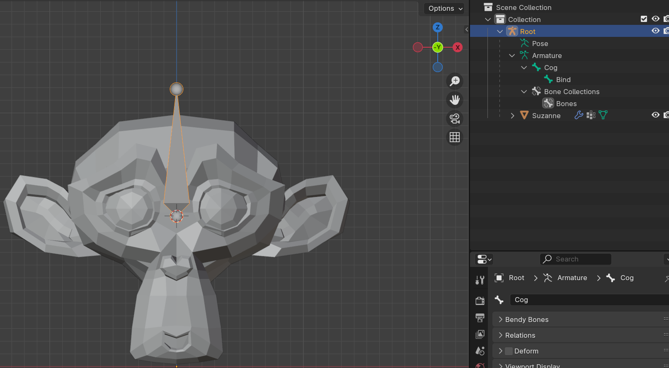Click the Pose figure icon in outliner
Screen dimensions: 669x368
tap(524, 43)
